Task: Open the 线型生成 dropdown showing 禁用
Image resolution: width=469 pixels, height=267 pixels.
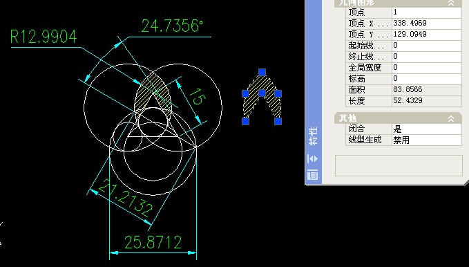Action: pos(427,140)
